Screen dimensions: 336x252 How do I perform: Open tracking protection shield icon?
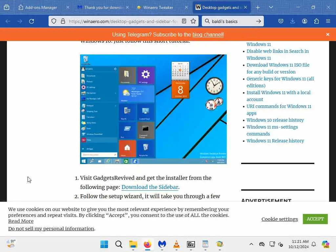coord(54,21)
